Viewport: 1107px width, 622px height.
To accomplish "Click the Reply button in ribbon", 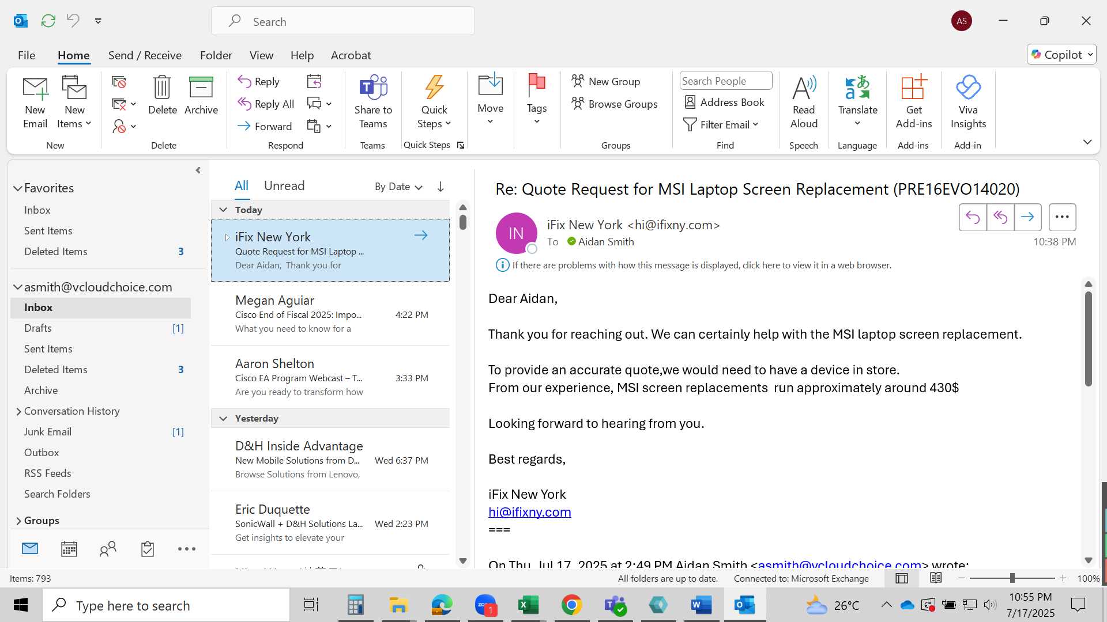I will pyautogui.click(x=259, y=82).
